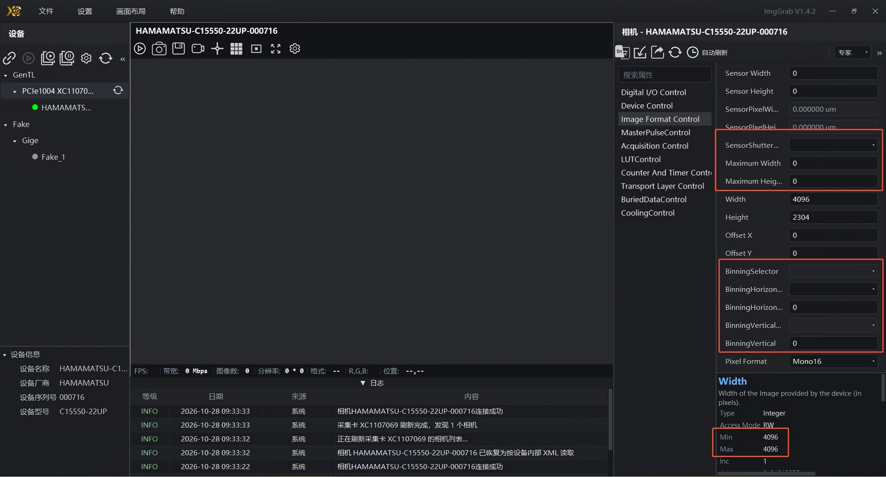Refresh camera properties in the right panel
Image resolution: width=886 pixels, height=477 pixels.
click(675, 52)
